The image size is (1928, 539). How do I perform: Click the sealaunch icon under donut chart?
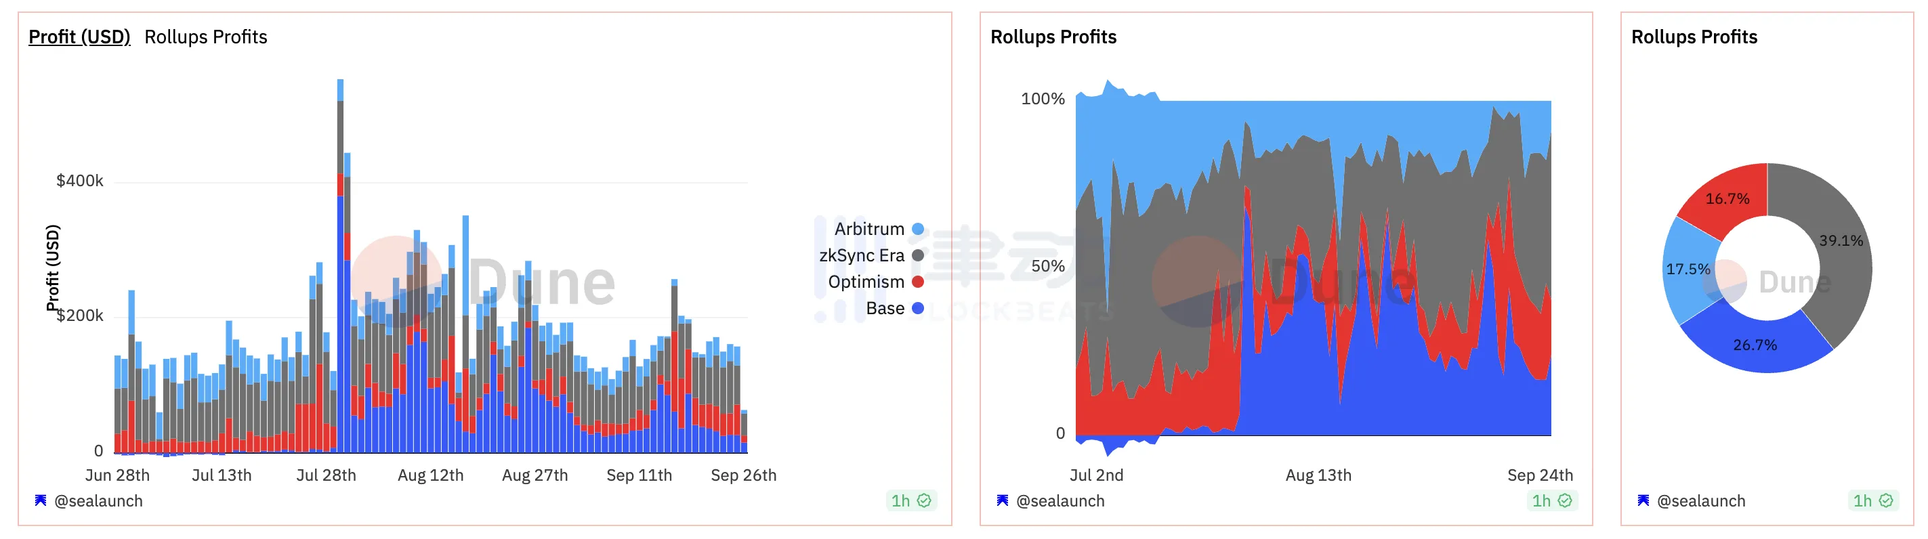[1643, 500]
